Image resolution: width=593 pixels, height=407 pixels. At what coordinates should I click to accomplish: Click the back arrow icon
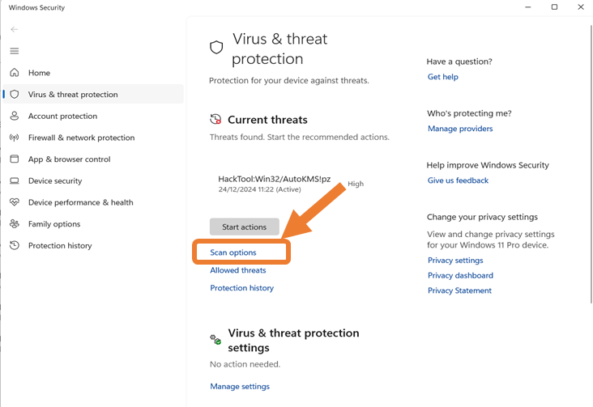coord(14,29)
